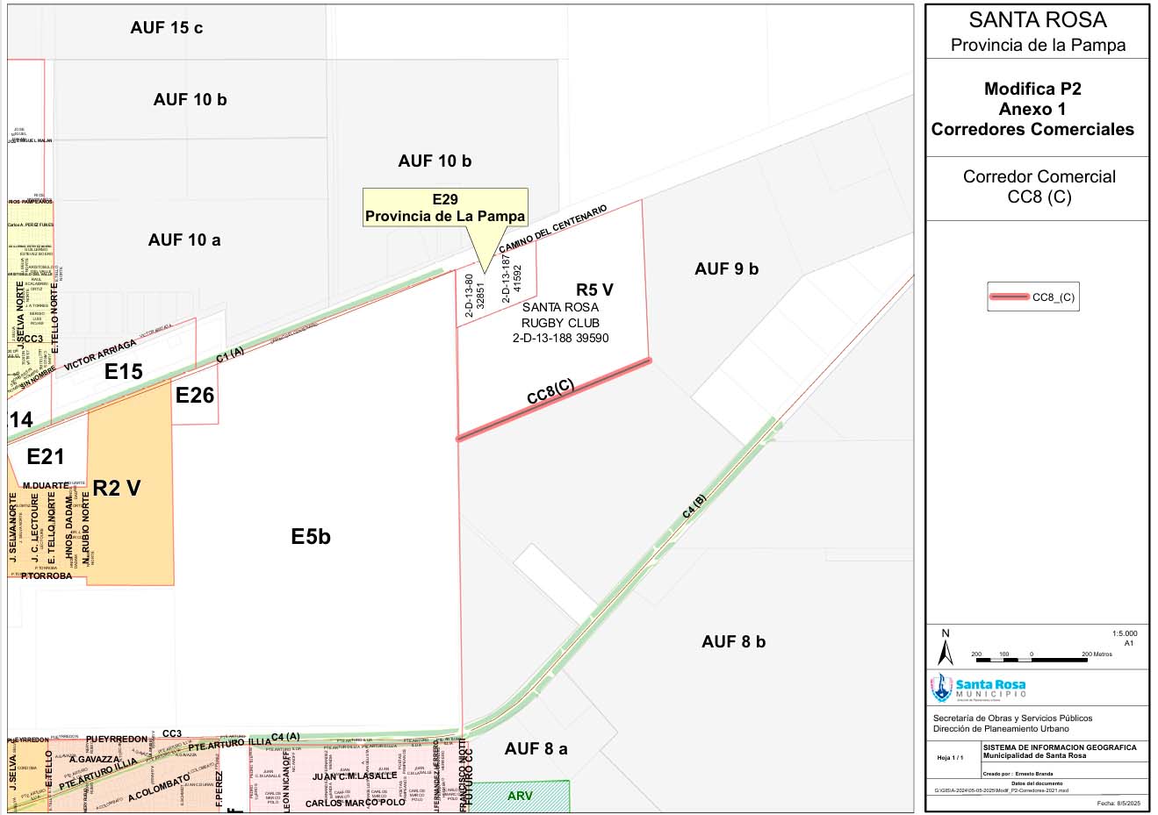Select the Santa Rosa Rugby Club parcel text
1158x815 pixels.
pos(560,323)
